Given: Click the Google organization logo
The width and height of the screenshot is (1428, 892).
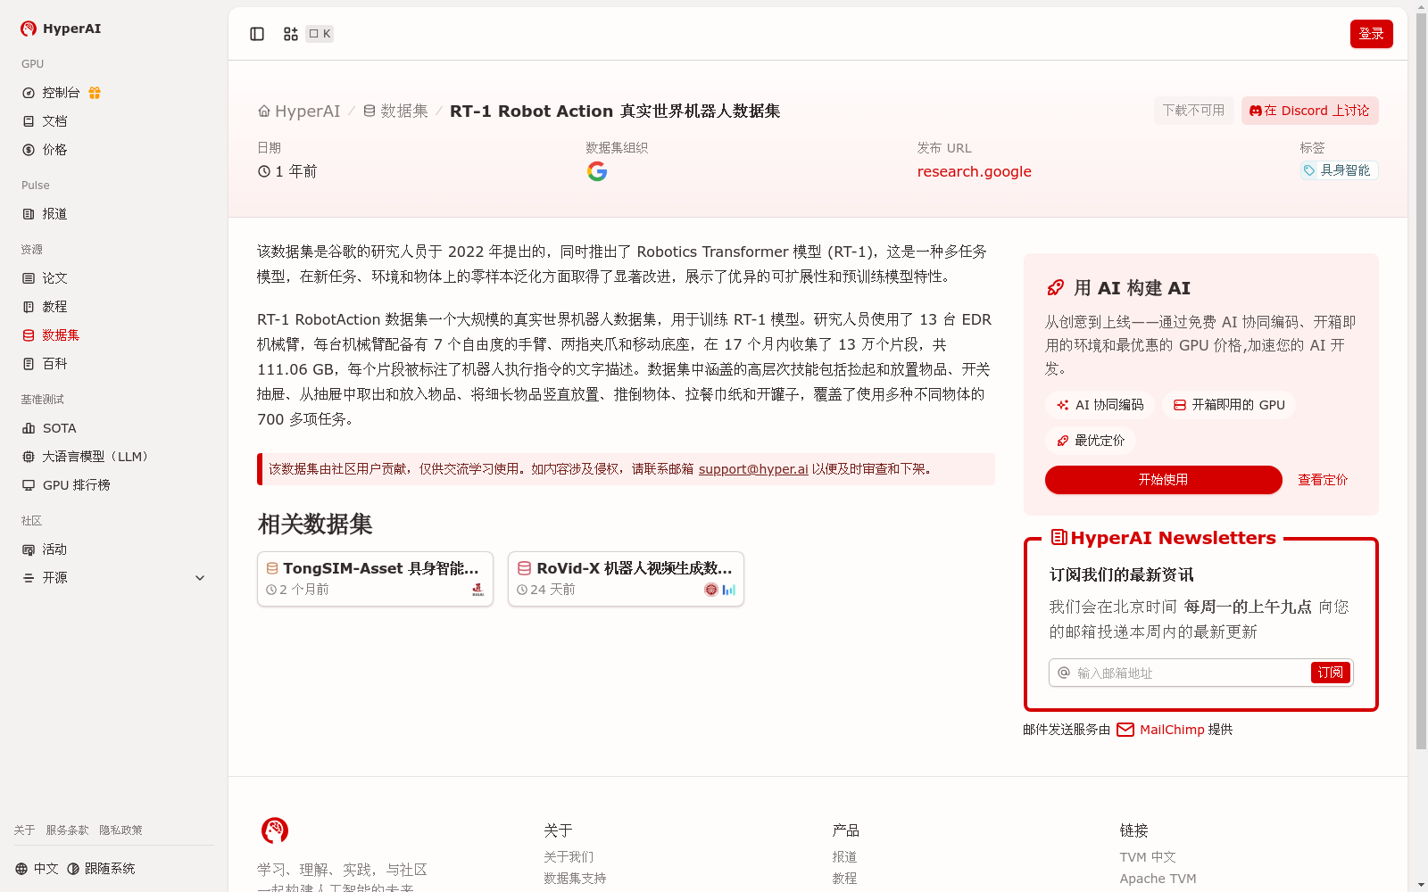Looking at the screenshot, I should click(x=597, y=171).
